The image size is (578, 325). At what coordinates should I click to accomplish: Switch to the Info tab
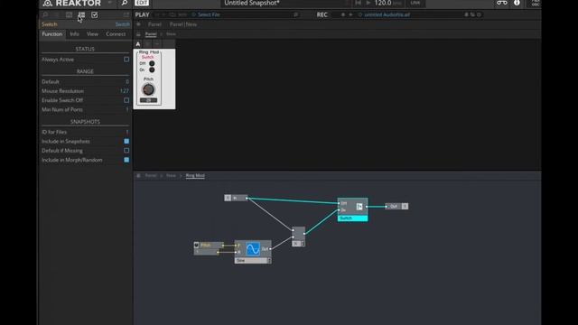pyautogui.click(x=74, y=34)
